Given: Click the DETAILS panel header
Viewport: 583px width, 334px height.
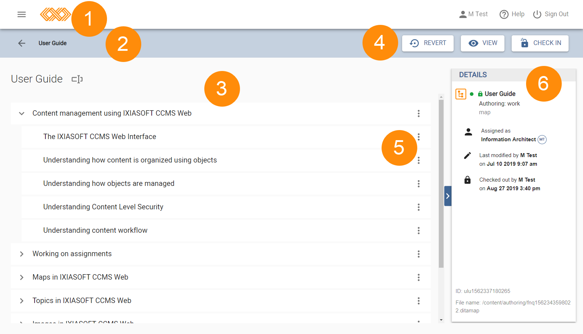Looking at the screenshot, I should [513, 75].
